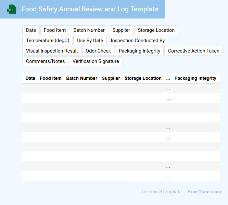This screenshot has height=205, width=228.
Task: Click the Packaging Integrity column header
Action: [195, 78]
